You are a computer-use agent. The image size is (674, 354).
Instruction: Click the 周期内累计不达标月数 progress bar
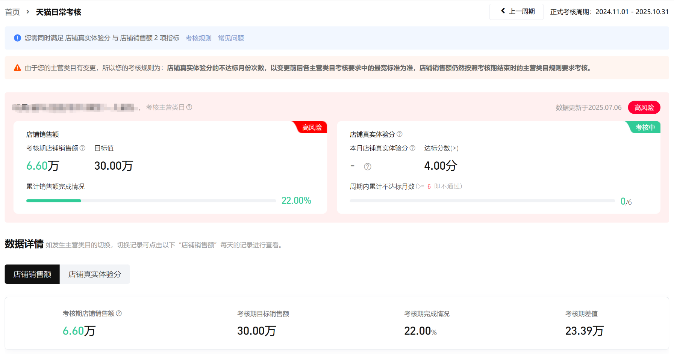[x=482, y=201]
